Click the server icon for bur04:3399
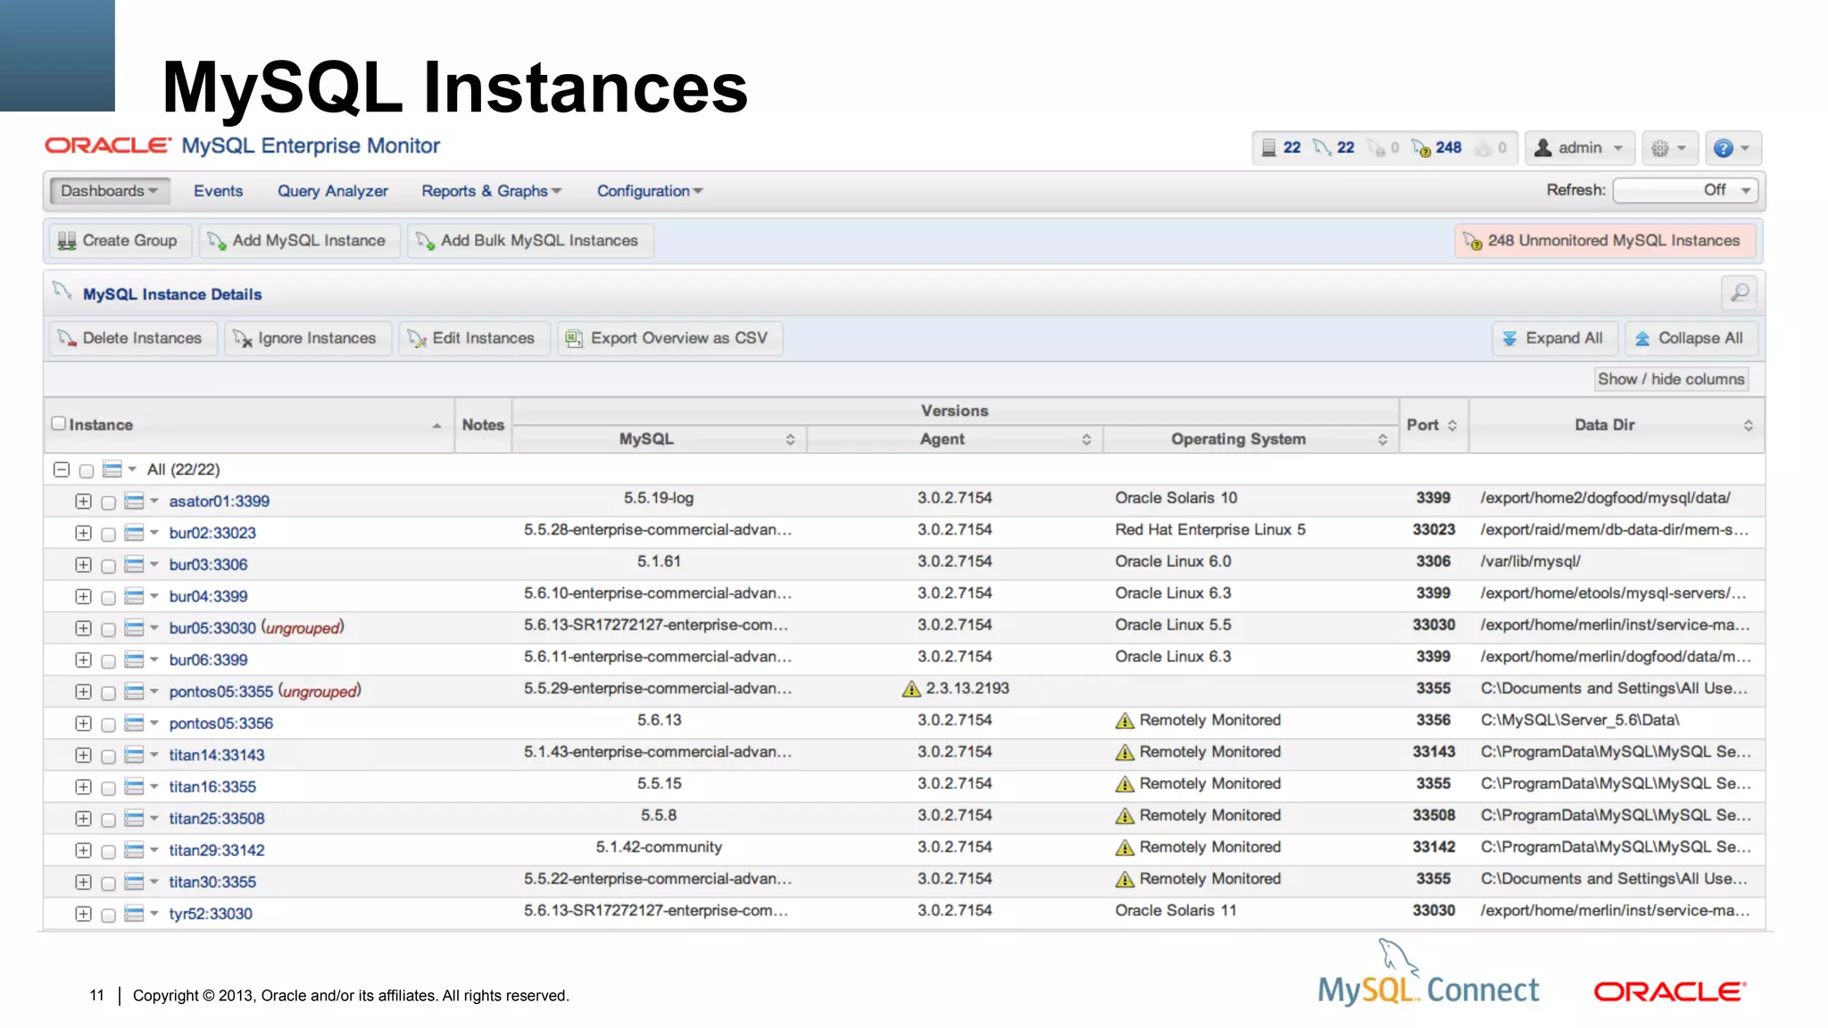The height and width of the screenshot is (1028, 1828). click(134, 597)
